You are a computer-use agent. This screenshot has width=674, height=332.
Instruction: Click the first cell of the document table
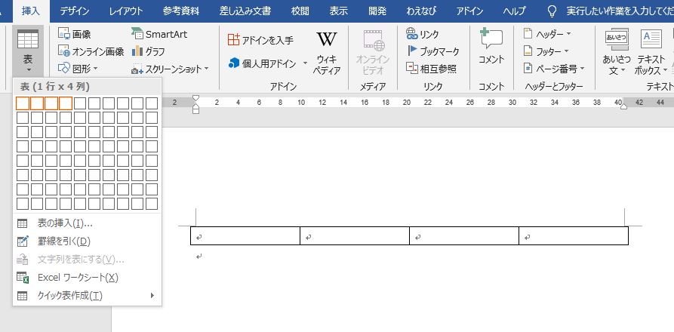tap(245, 235)
